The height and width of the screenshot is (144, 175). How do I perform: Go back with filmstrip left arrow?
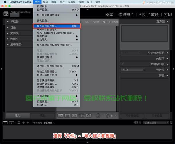(x=24, y=123)
